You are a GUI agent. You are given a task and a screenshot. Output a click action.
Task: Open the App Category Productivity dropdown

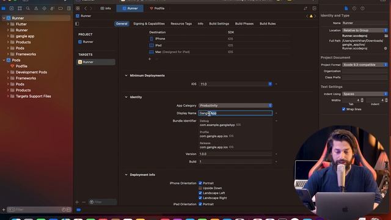[x=235, y=106]
